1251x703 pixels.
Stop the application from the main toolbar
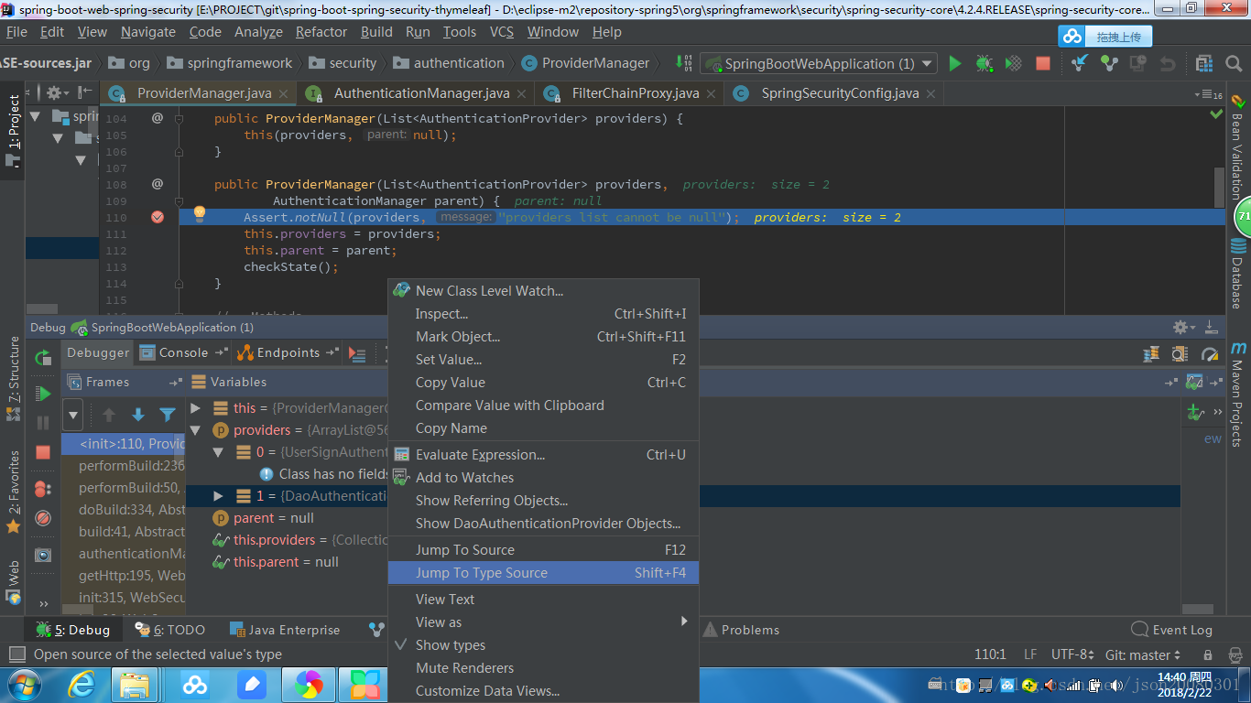click(1042, 63)
